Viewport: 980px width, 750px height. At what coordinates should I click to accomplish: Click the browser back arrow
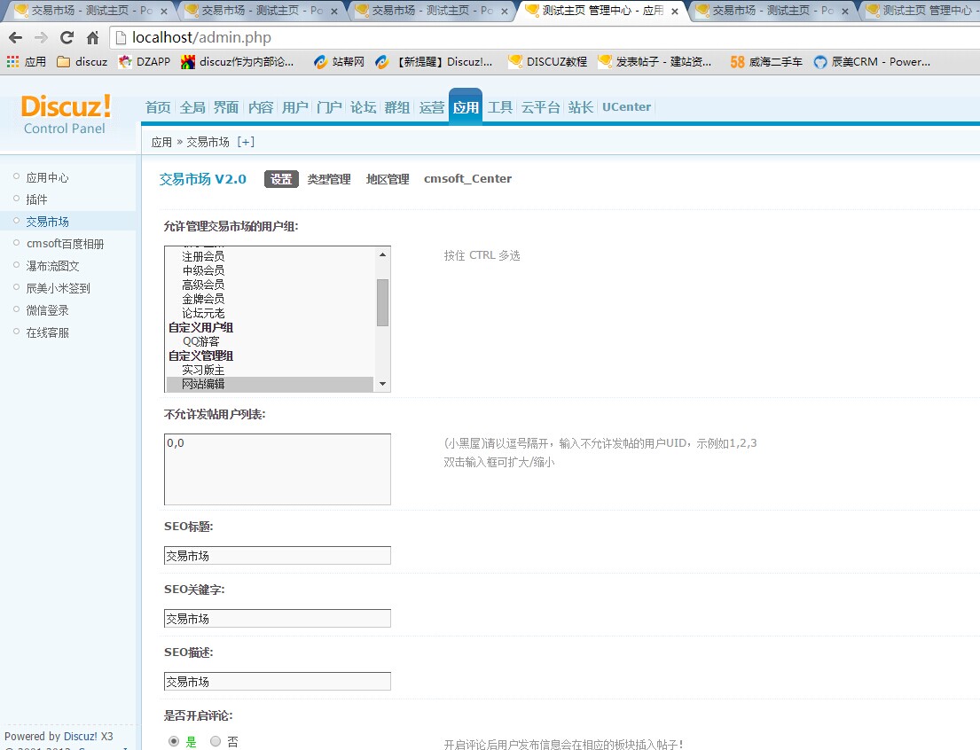point(15,38)
